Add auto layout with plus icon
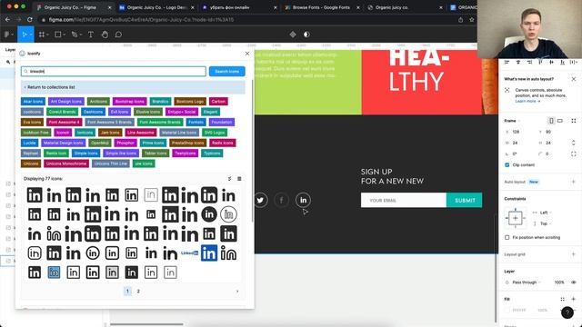Image resolution: width=582 pixels, height=327 pixels. [574, 182]
